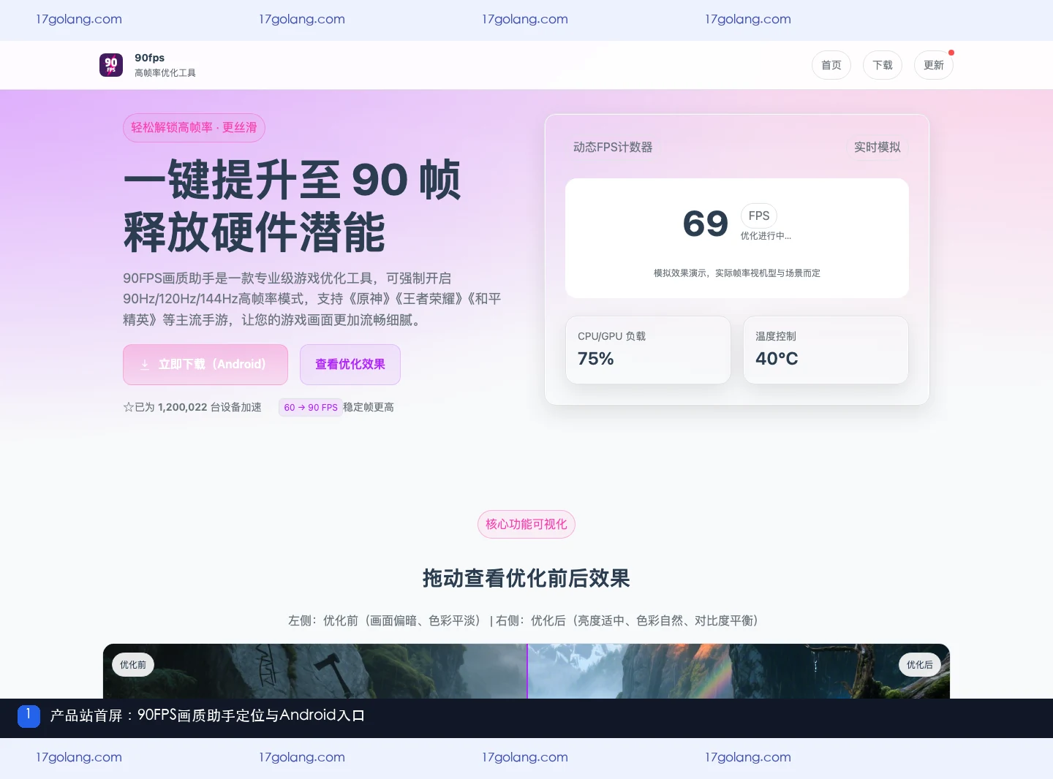Viewport: 1053px width, 779px height.
Task: Click the 一键提升至 90 帧 headline
Action: point(292,180)
